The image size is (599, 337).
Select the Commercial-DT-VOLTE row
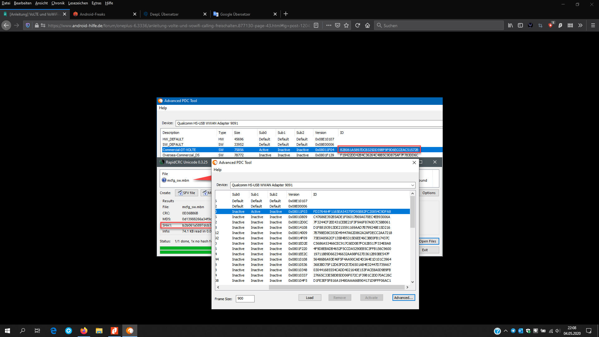click(x=302, y=150)
